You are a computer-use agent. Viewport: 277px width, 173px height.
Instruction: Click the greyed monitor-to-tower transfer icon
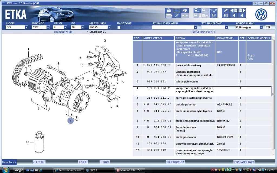point(197,16)
